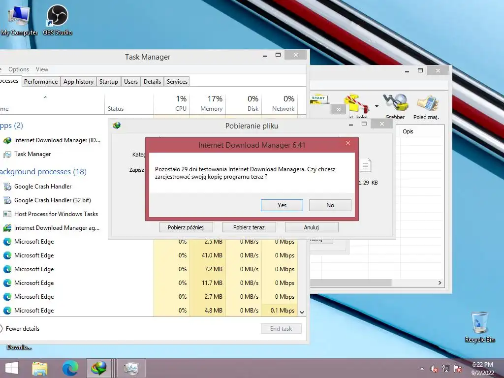Viewport: 504px width, 378px height.
Task: Open the Services tab in Task Manager
Action: 177,82
